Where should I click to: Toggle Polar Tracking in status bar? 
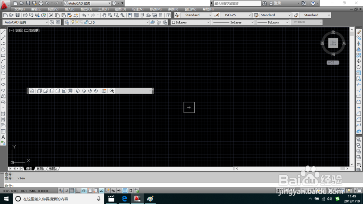point(84,191)
